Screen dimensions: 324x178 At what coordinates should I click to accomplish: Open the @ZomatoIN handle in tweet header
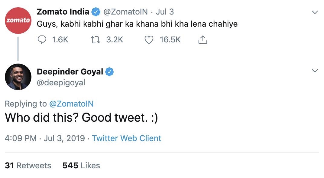[126, 12]
